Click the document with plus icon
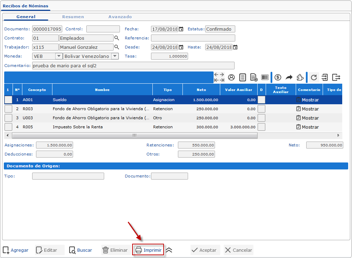 (254, 77)
